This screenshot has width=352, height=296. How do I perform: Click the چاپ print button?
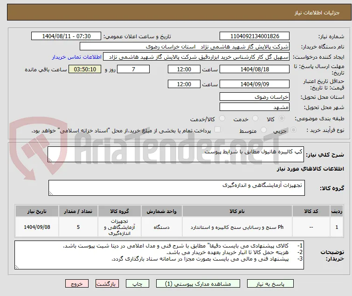click(138, 284)
